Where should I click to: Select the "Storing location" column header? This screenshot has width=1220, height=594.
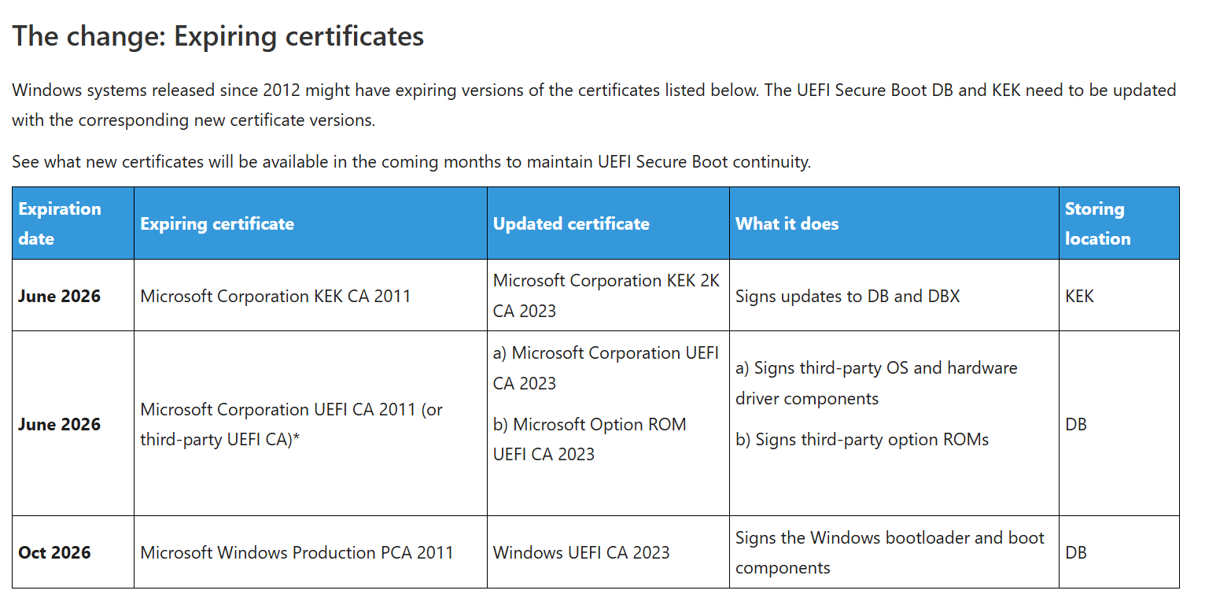coord(1097,223)
